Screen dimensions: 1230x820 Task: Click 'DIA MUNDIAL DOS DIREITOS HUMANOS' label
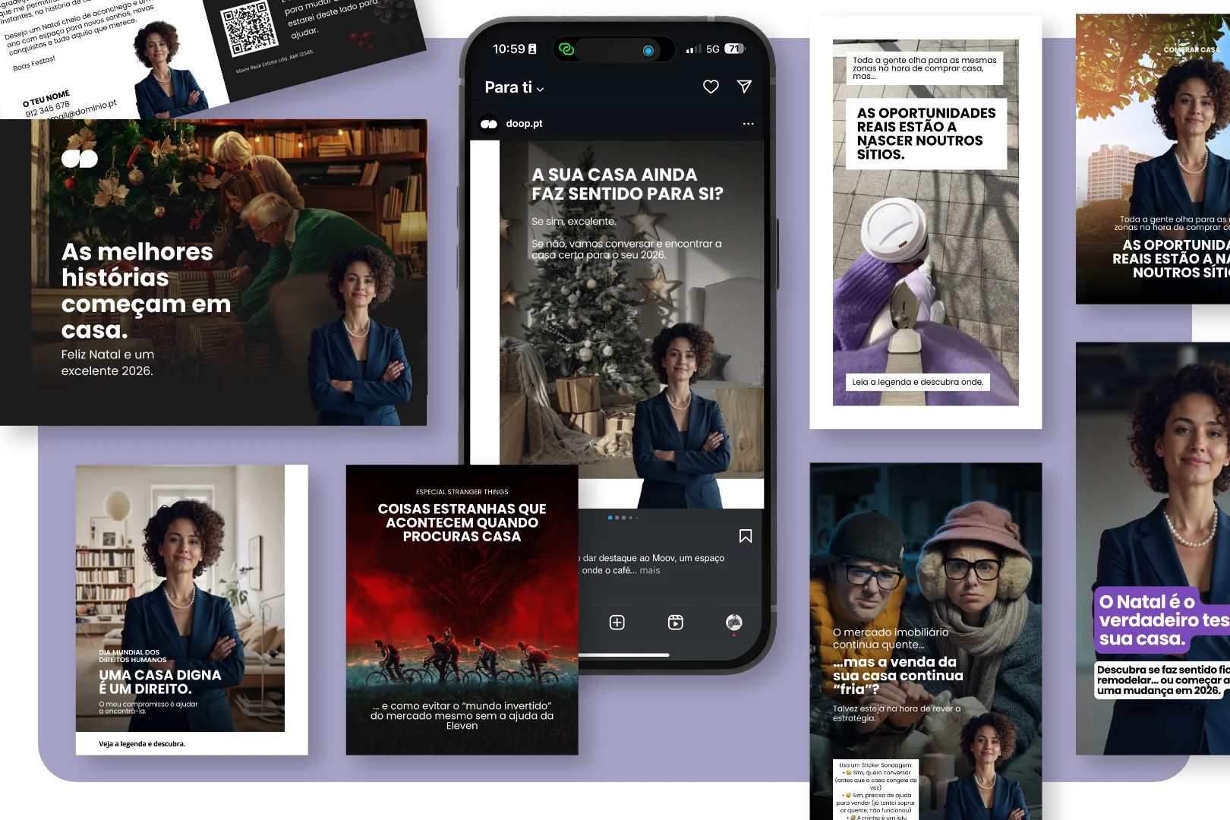pos(132,656)
